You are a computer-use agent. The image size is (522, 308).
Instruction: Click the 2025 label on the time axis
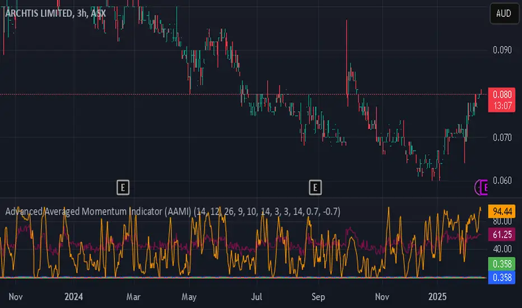[x=437, y=297]
